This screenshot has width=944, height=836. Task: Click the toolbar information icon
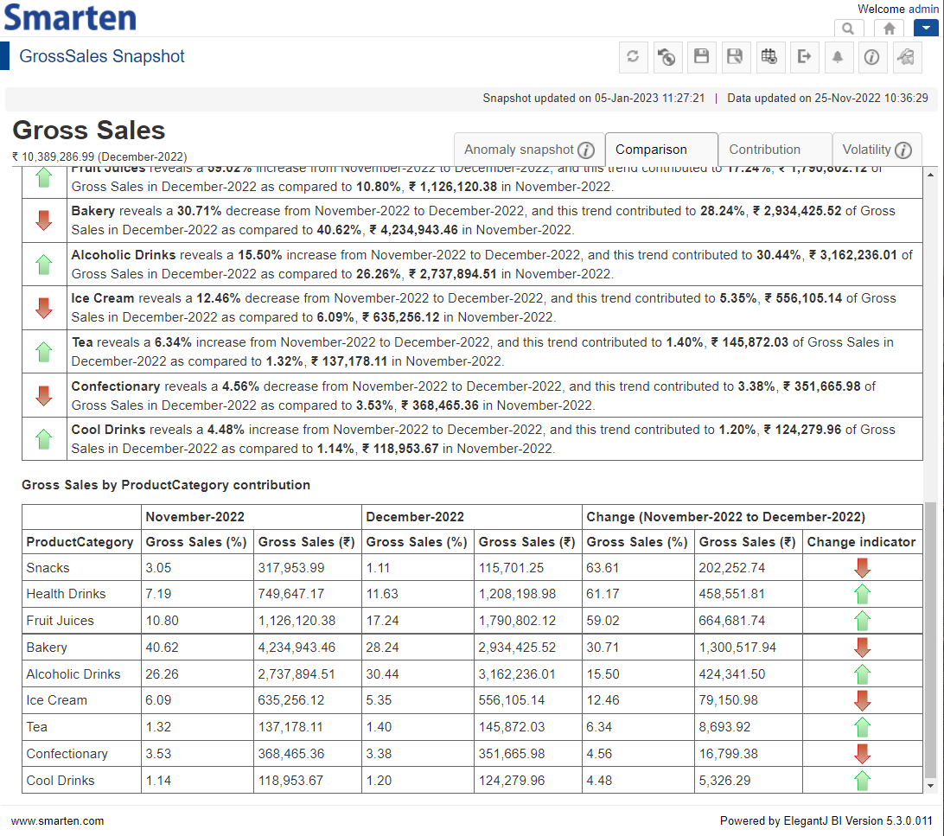coord(871,56)
